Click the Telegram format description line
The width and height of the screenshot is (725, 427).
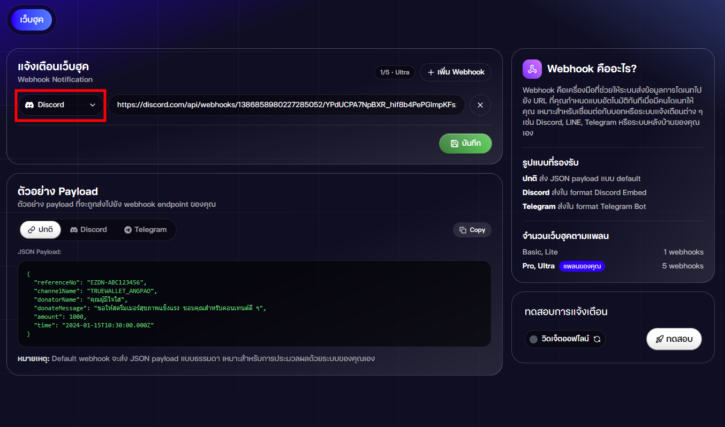click(584, 206)
